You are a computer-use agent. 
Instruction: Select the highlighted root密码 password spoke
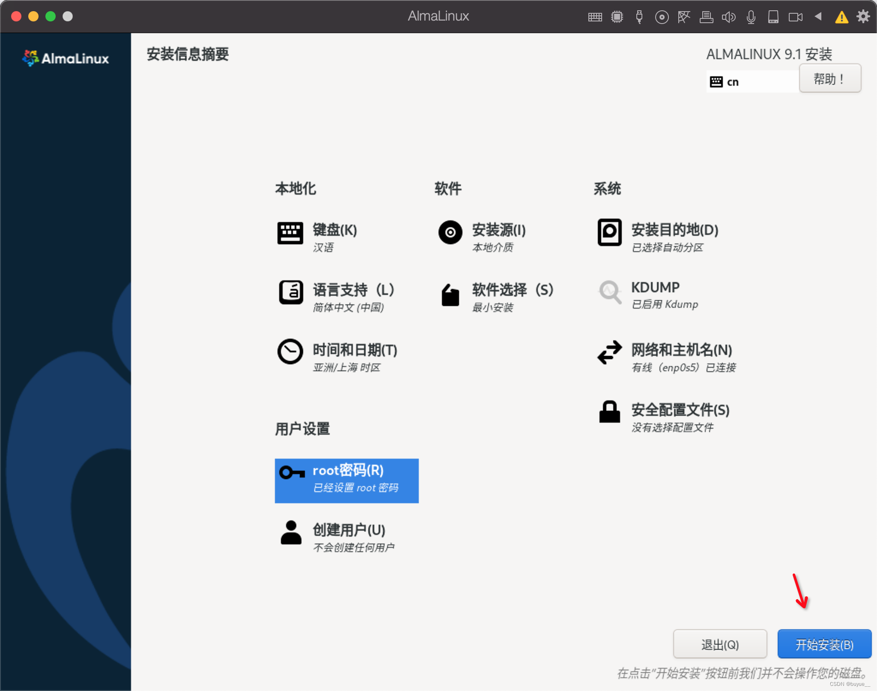pos(347,479)
